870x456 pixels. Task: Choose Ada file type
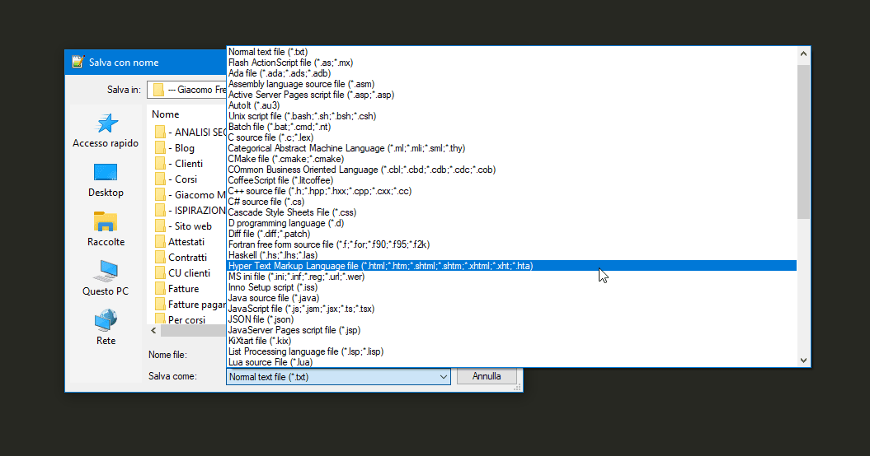pos(511,73)
